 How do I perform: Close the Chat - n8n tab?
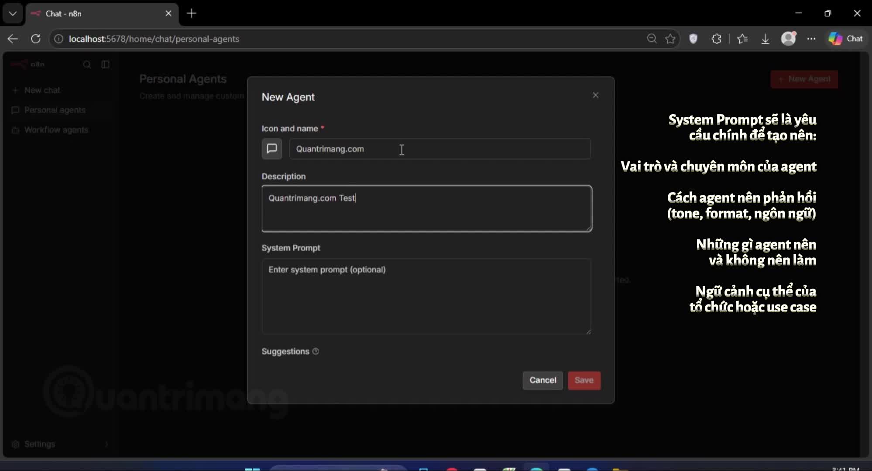(168, 14)
